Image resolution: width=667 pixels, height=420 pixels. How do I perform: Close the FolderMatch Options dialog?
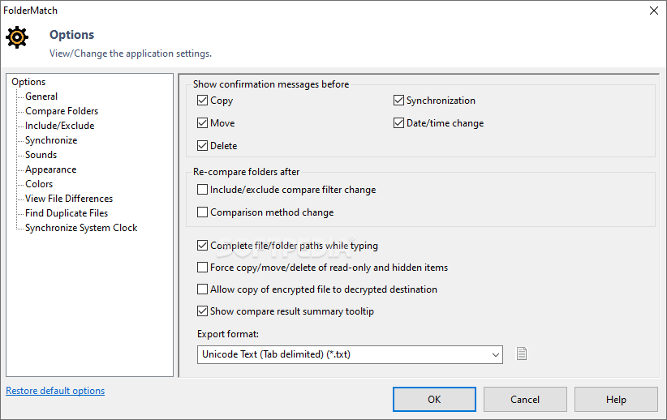(x=654, y=11)
